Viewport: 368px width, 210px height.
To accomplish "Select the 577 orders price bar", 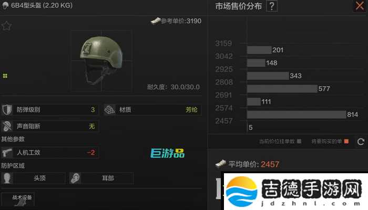I will coord(282,89).
